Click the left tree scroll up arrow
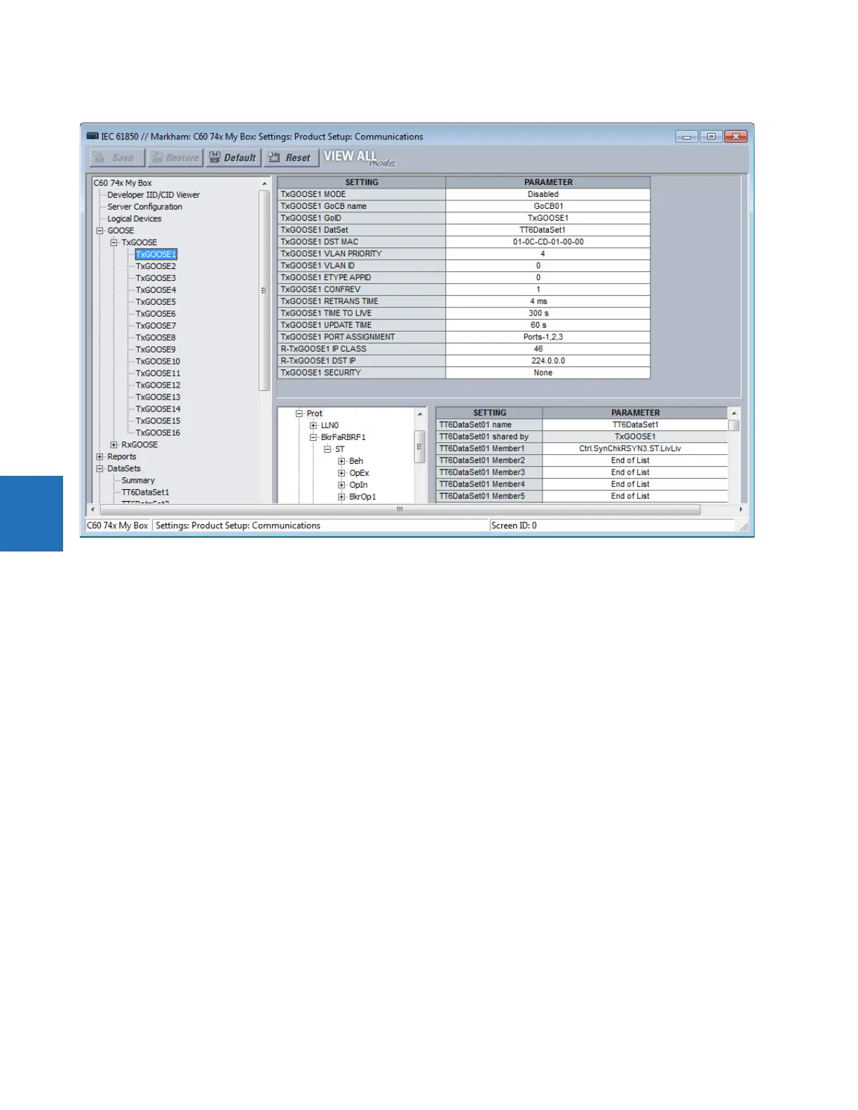The width and height of the screenshot is (858, 1110). (264, 184)
